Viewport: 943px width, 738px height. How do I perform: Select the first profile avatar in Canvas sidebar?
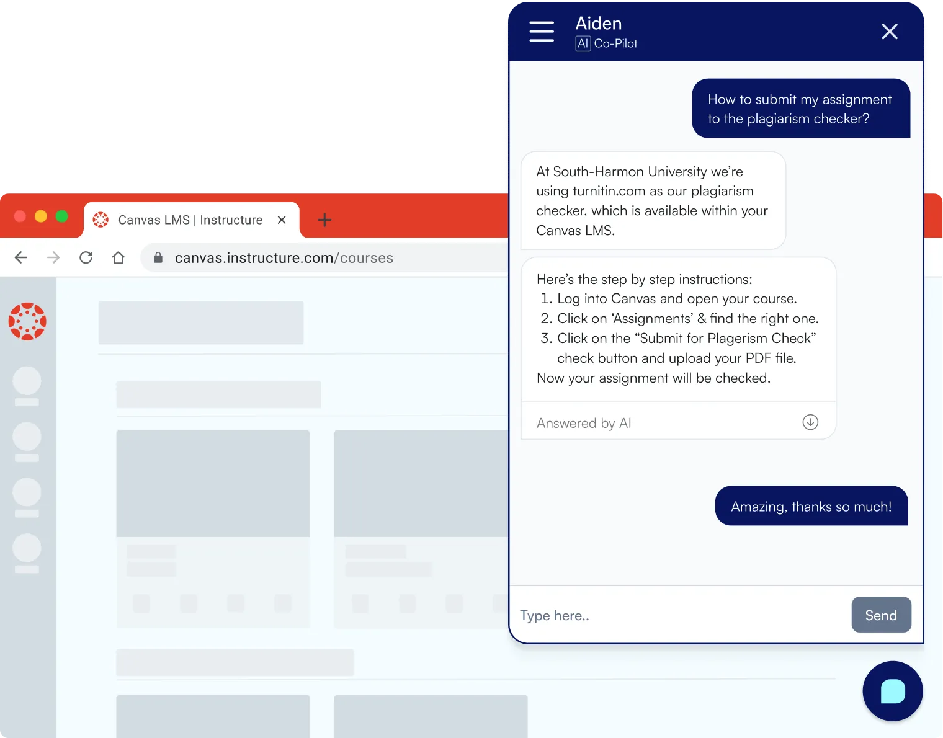(26, 381)
